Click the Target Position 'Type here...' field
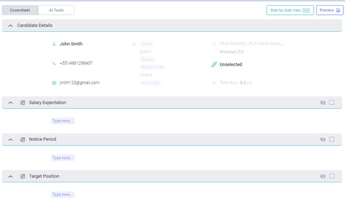This screenshot has width=345, height=206. (63, 195)
